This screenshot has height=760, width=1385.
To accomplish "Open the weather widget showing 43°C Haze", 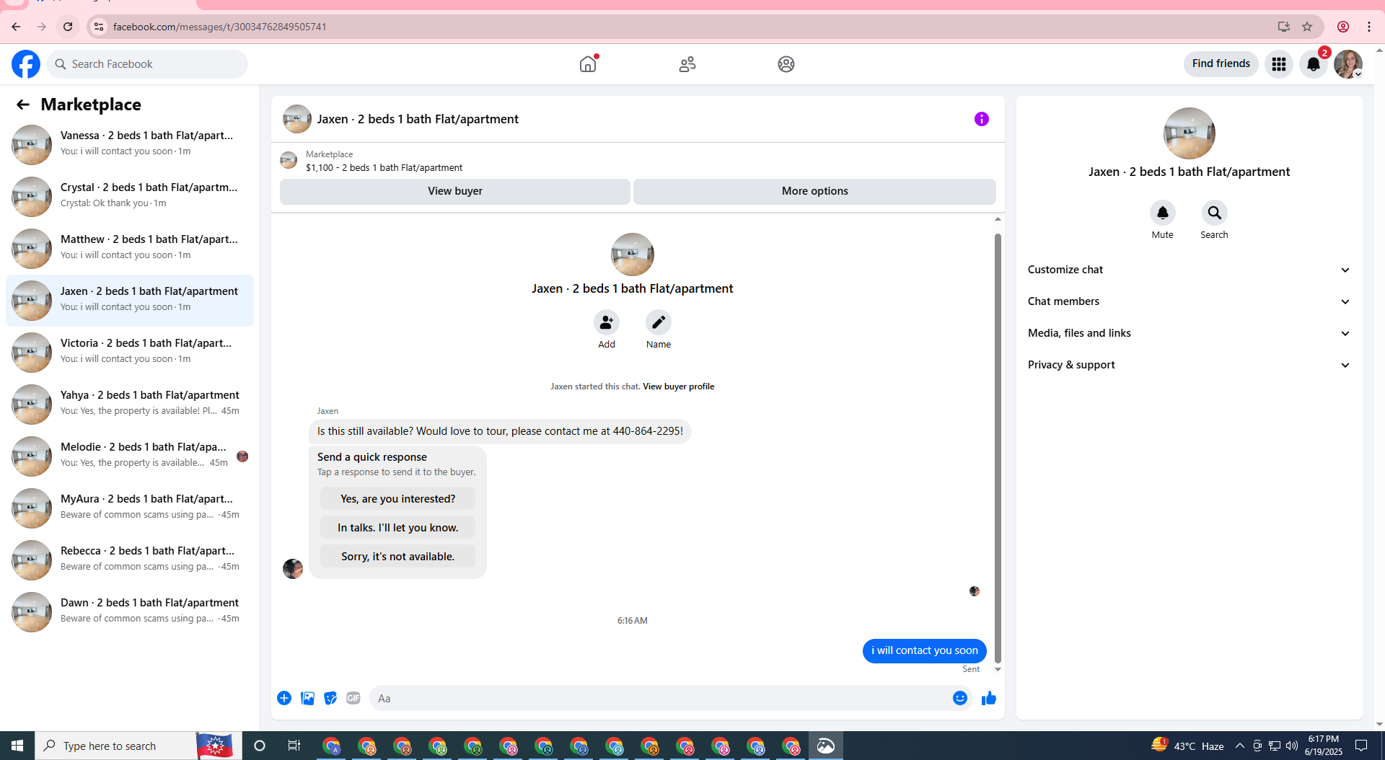I will 1188,746.
